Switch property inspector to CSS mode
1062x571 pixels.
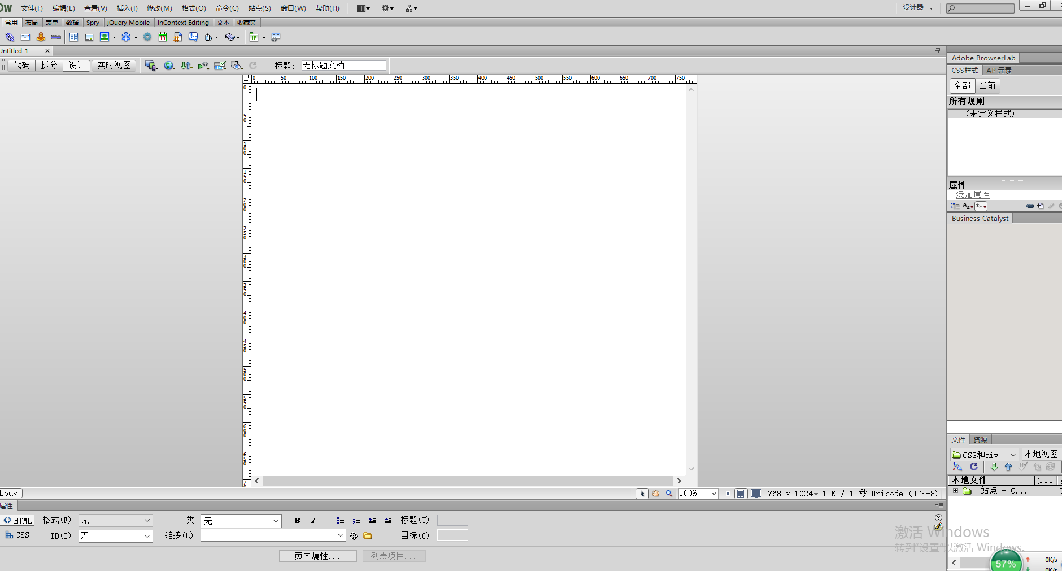tap(17, 535)
